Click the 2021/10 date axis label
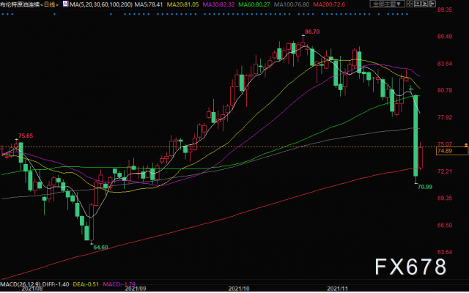Image resolution: width=469 pixels, height=293 pixels. [x=239, y=289]
